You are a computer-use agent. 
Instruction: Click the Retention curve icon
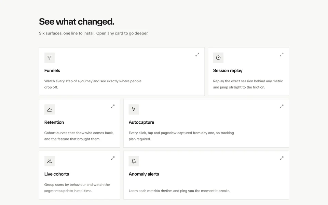[x=49, y=109]
